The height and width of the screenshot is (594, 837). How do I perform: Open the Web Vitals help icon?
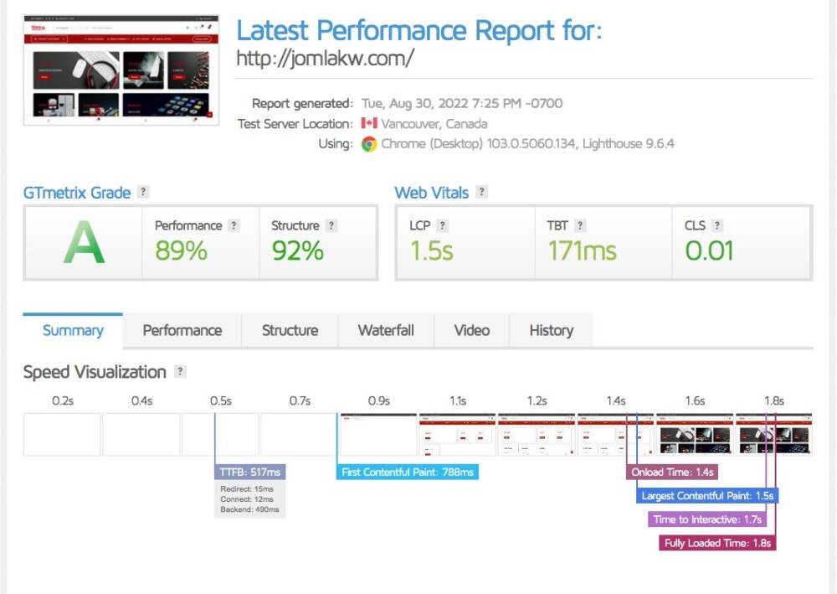(x=481, y=192)
